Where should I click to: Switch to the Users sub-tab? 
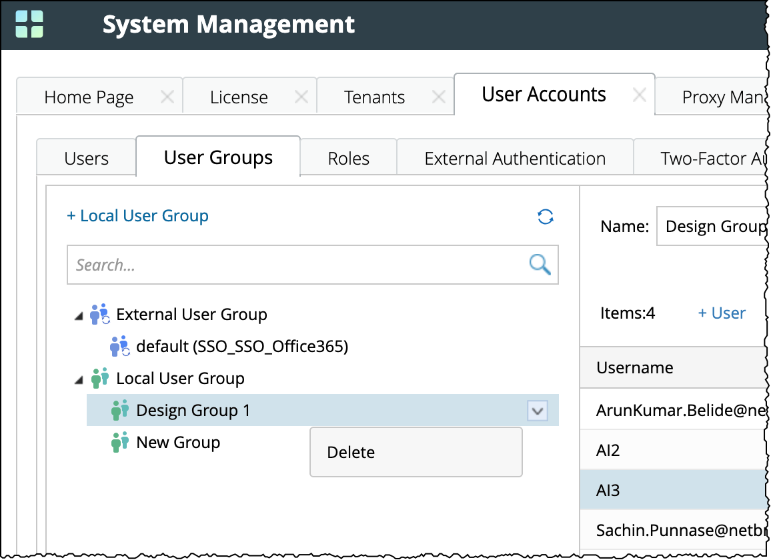tap(86, 159)
